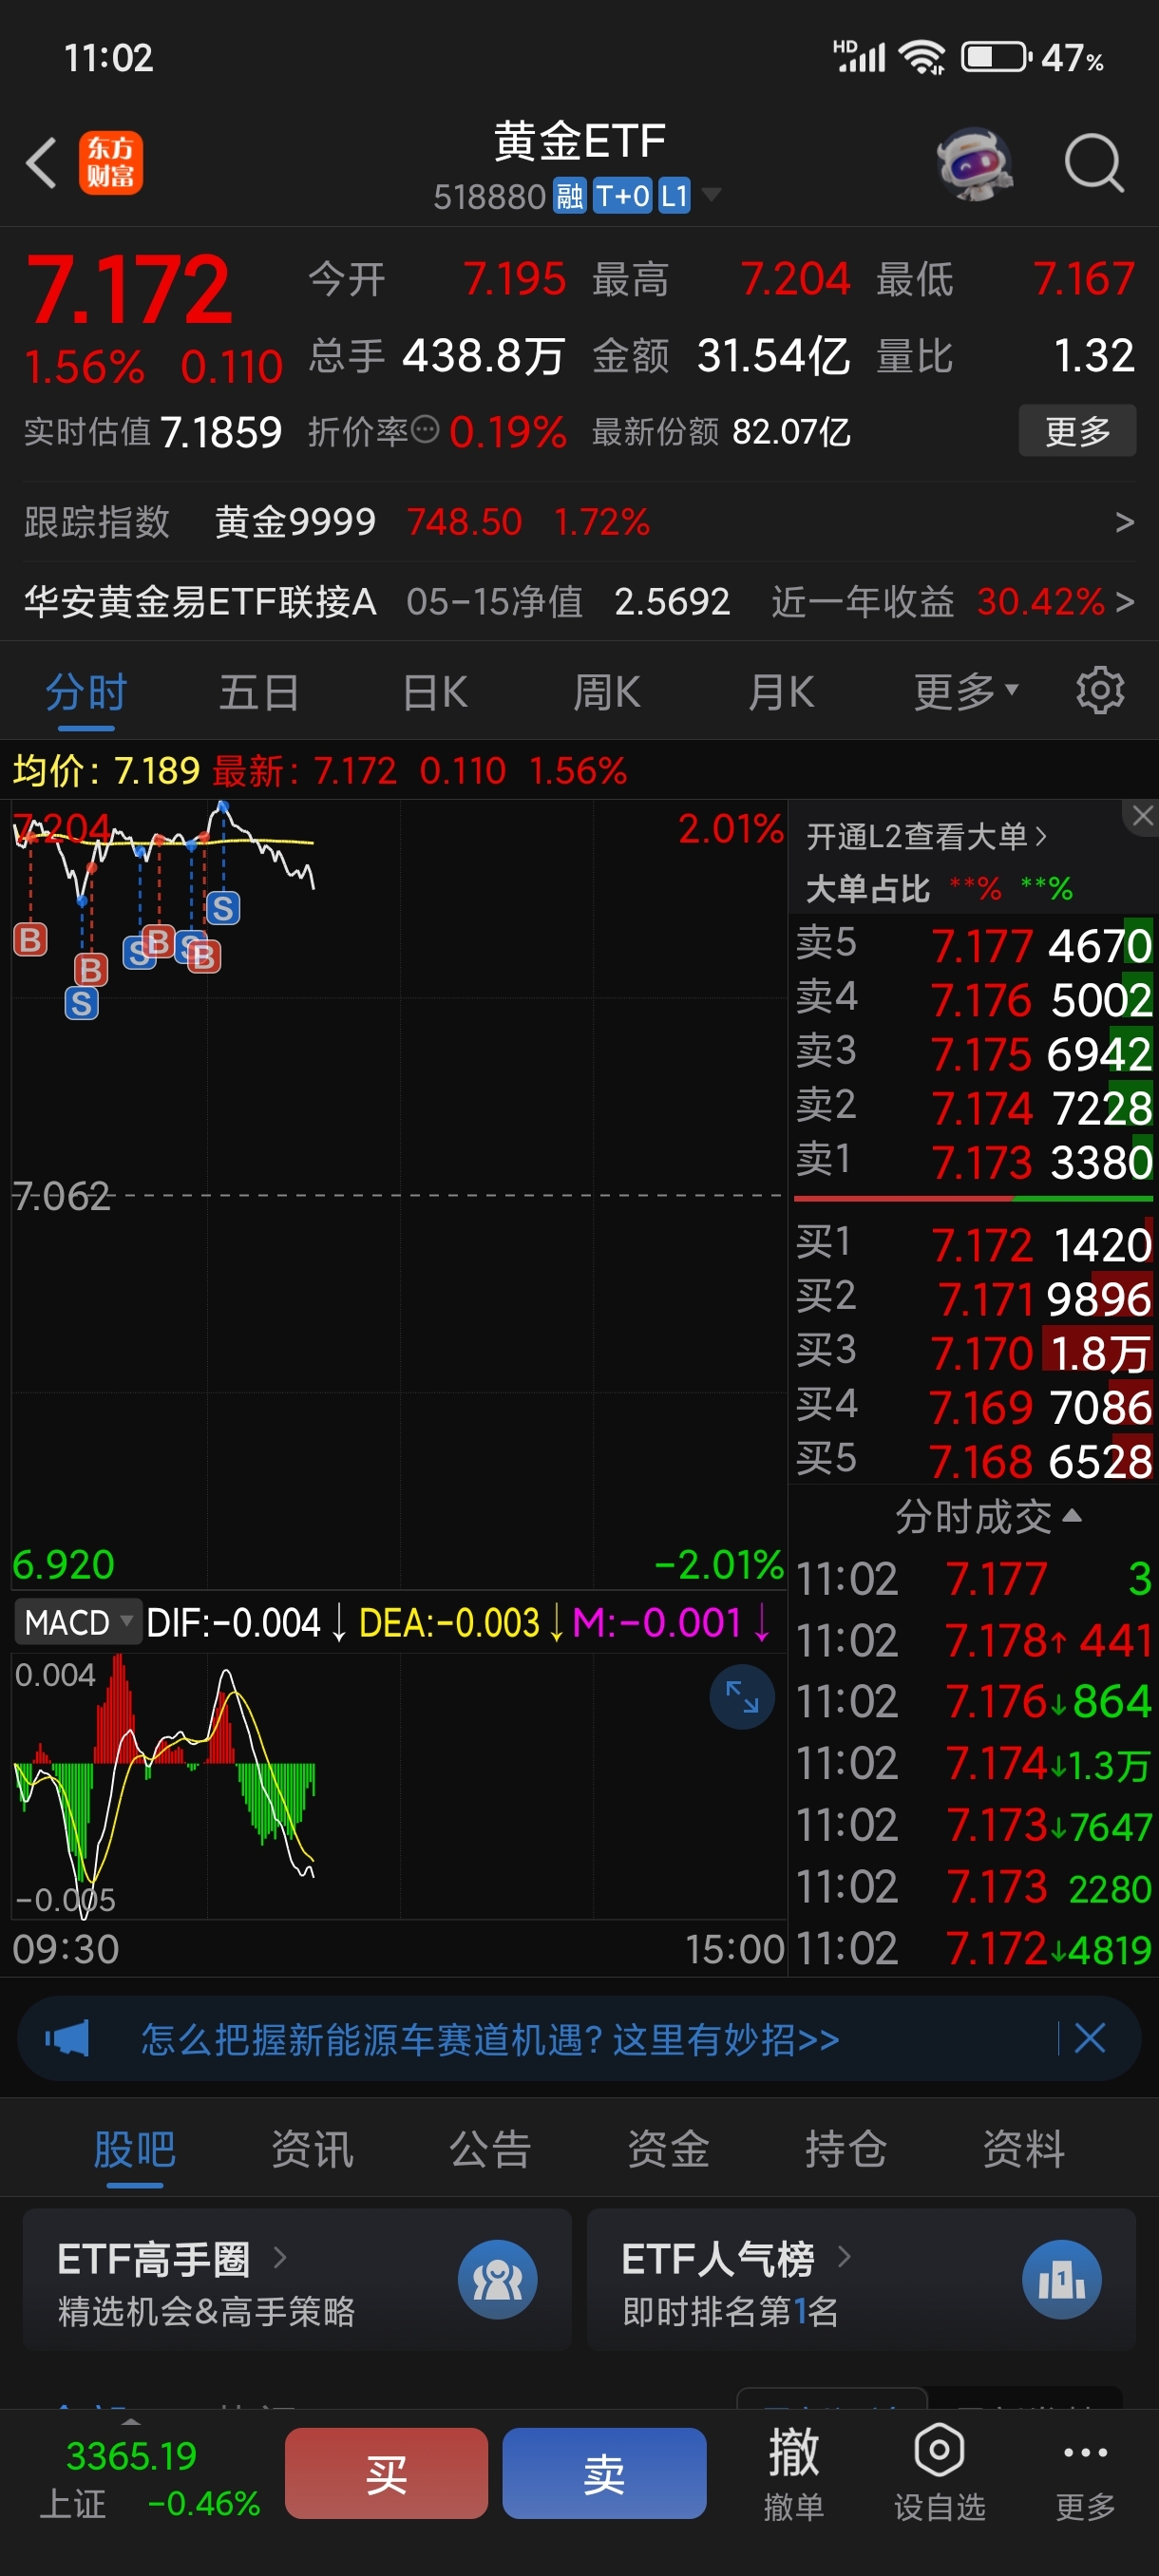Viewport: 1159px width, 2576px height.
Task: Tap the ETF人气榜 ranking chart icon
Action: pyautogui.click(x=1061, y=2279)
